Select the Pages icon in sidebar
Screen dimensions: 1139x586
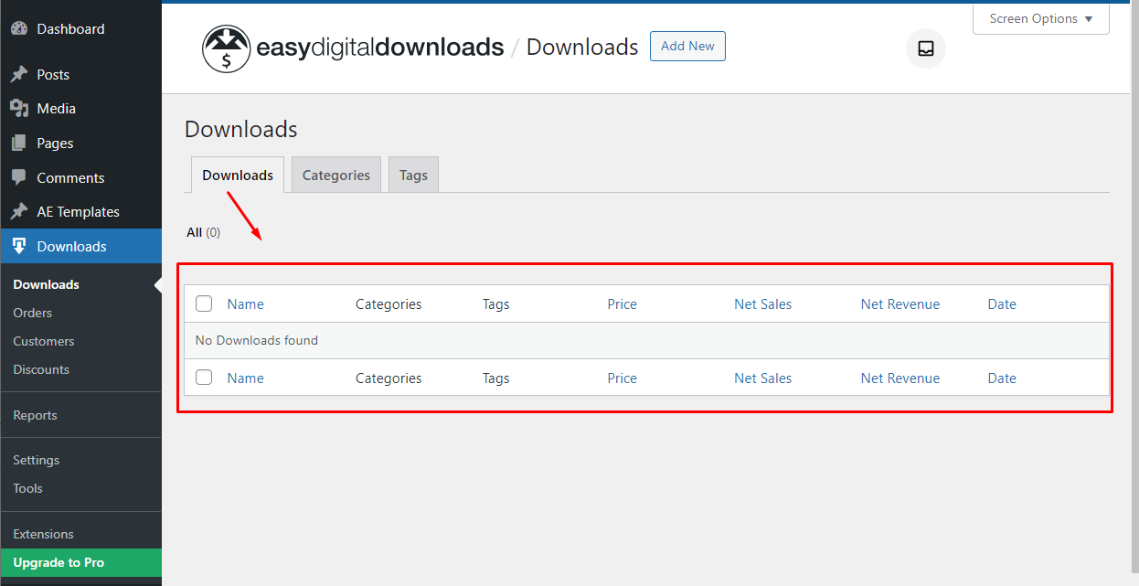(x=22, y=143)
